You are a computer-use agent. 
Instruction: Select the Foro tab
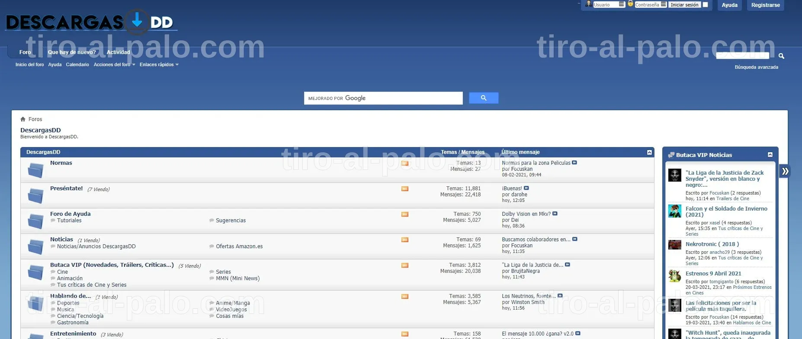coord(25,52)
